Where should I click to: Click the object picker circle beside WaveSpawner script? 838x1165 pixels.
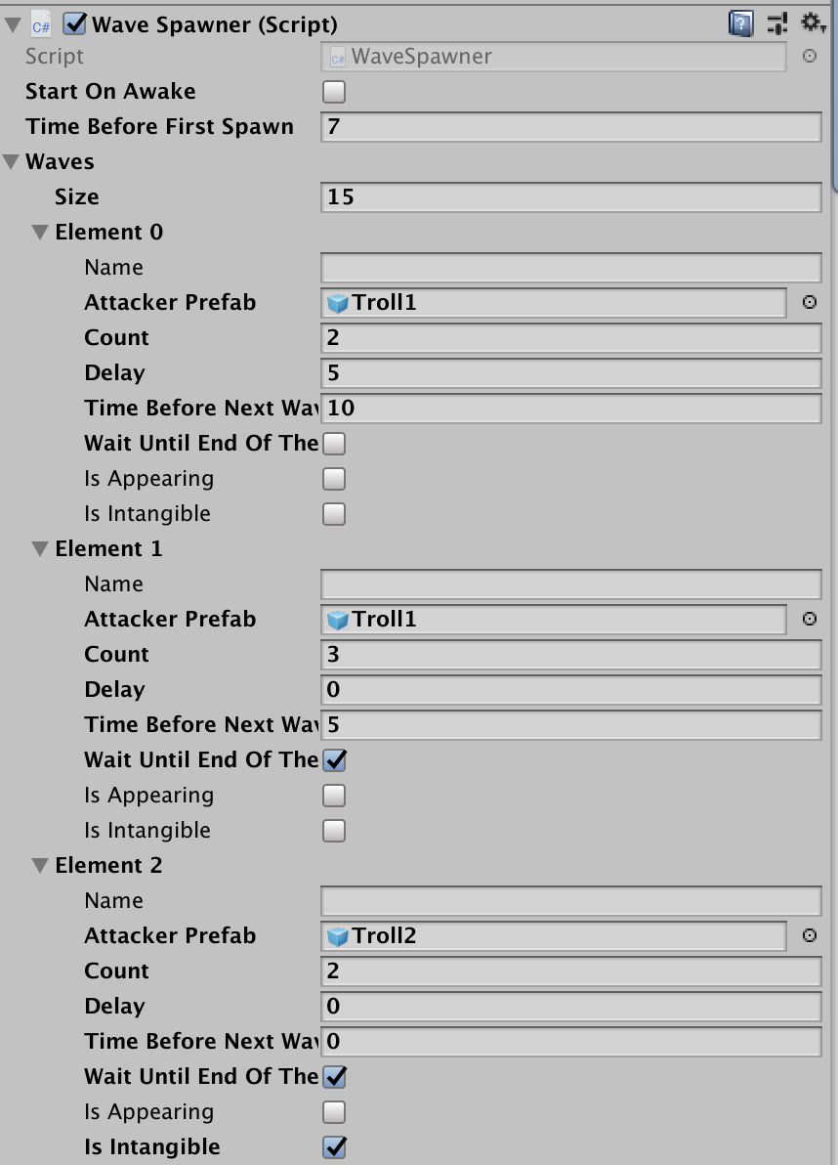[810, 56]
